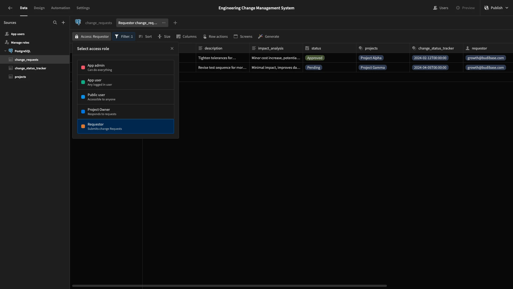Screen dimensions: 513x289
Task: Select the App admin role
Action: point(126,67)
